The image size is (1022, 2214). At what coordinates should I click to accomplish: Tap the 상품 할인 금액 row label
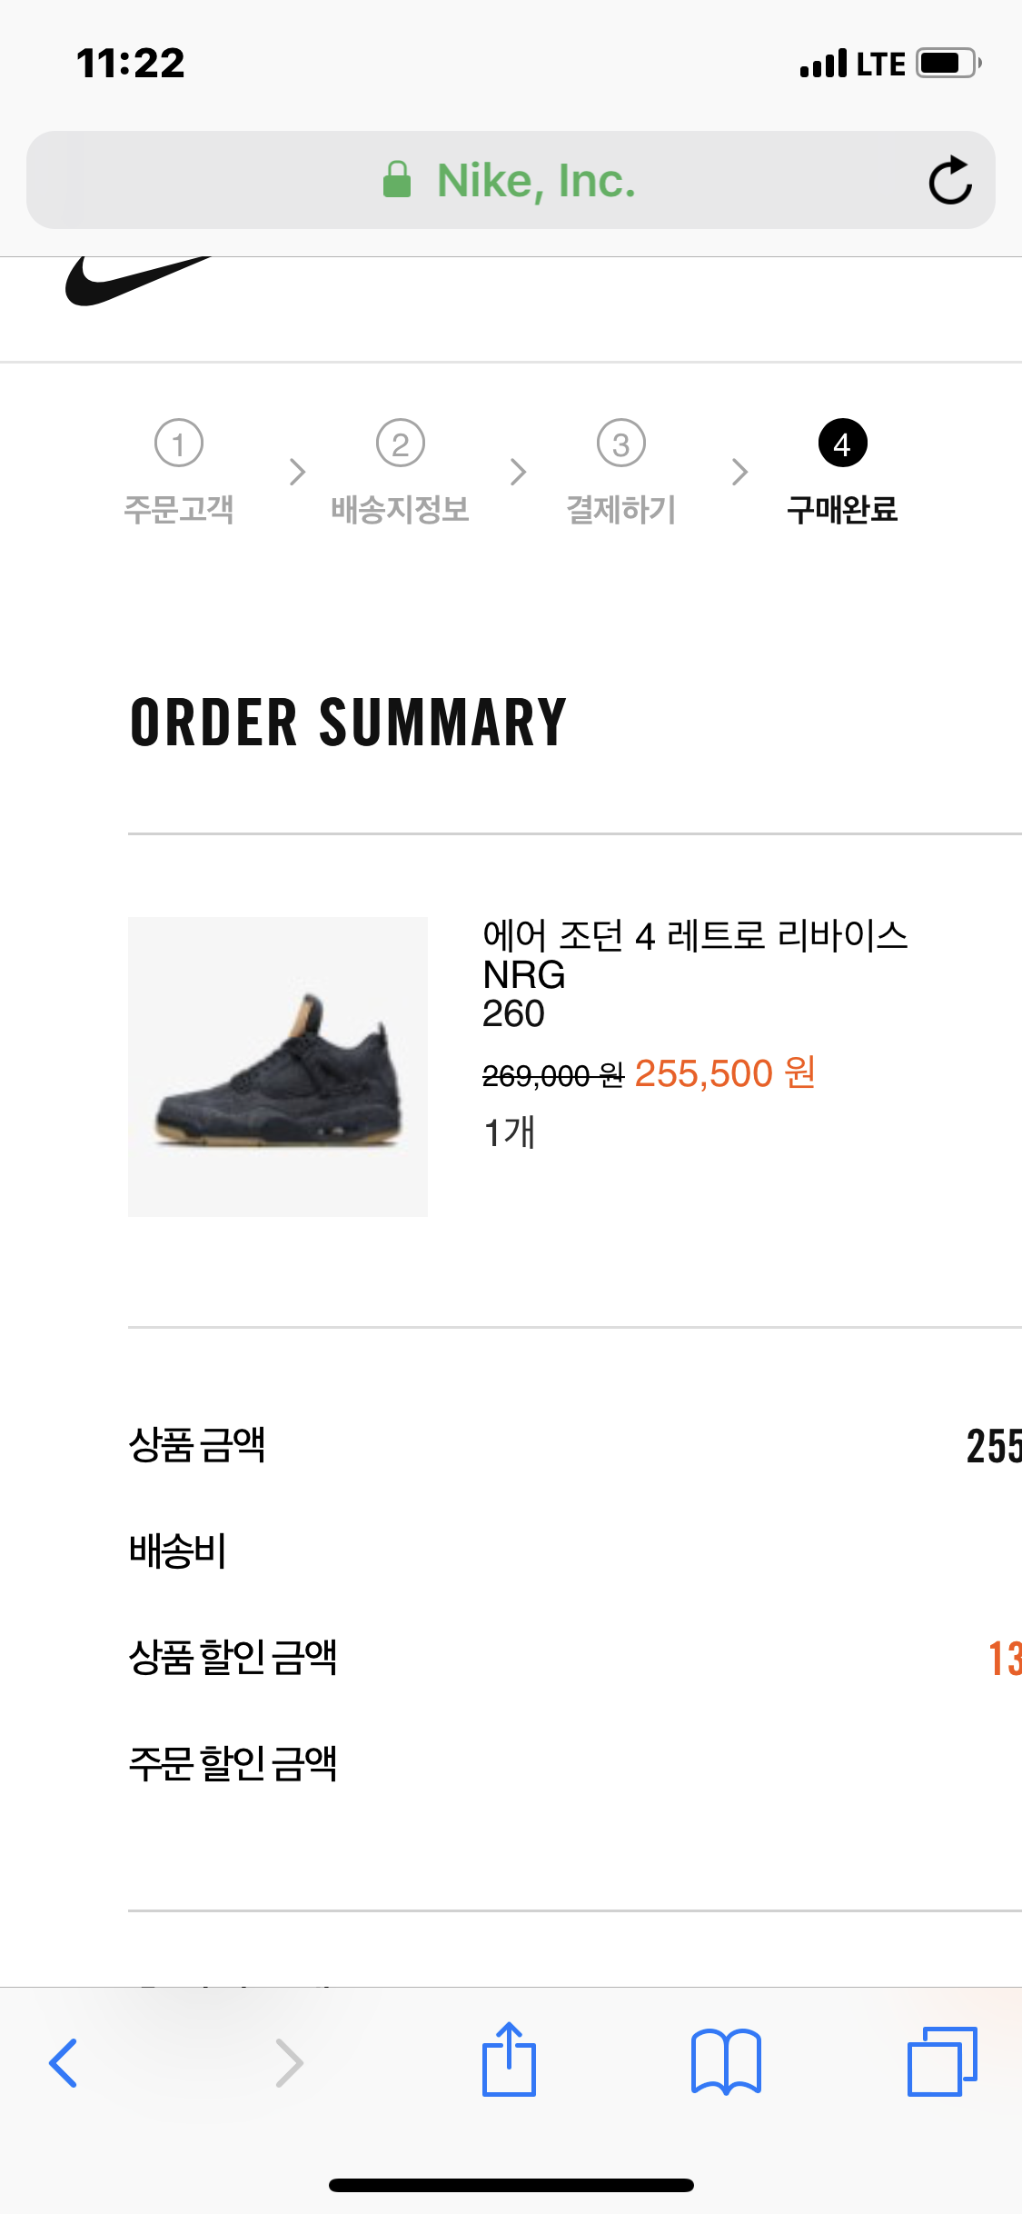coord(233,1657)
